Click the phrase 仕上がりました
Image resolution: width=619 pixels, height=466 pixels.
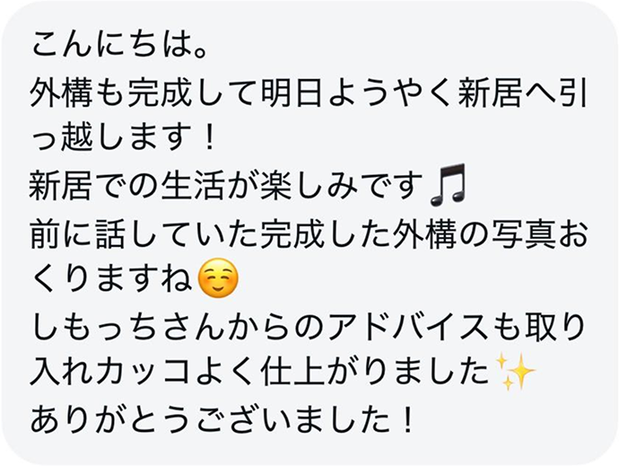[x=375, y=372]
